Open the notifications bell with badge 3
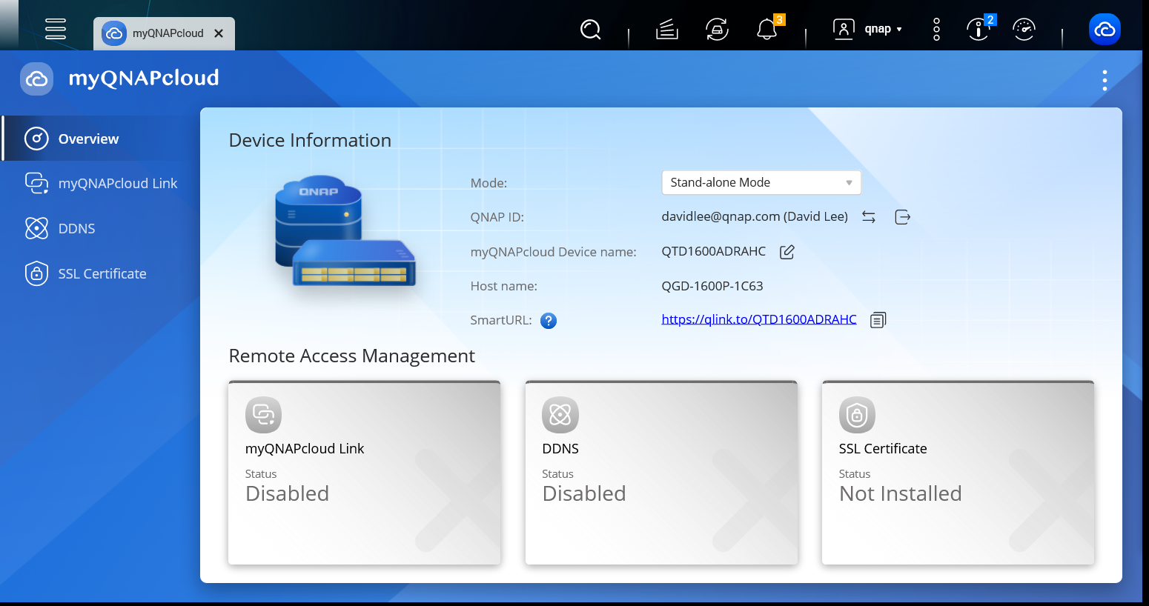1149x606 pixels. [x=767, y=30]
